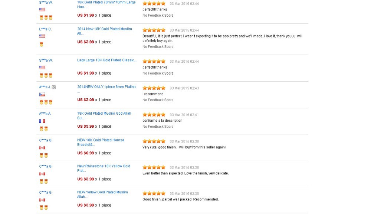Click the medal icons under A***s J.

tap(46, 102)
